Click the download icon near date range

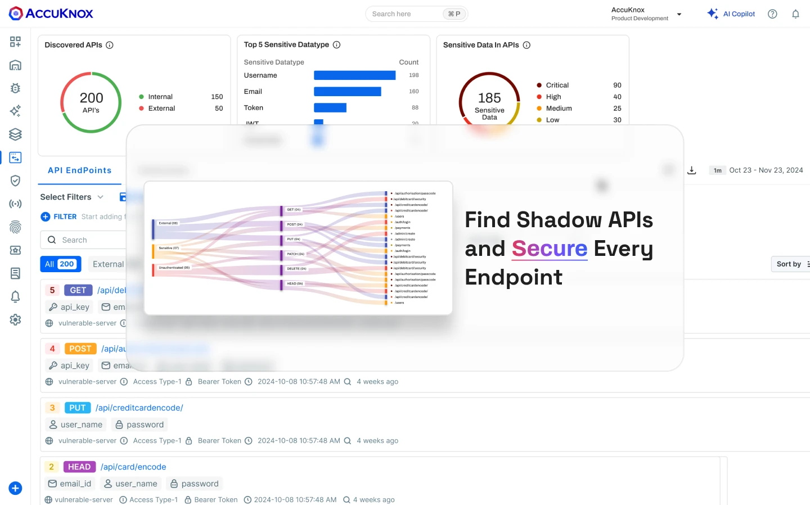coord(692,170)
